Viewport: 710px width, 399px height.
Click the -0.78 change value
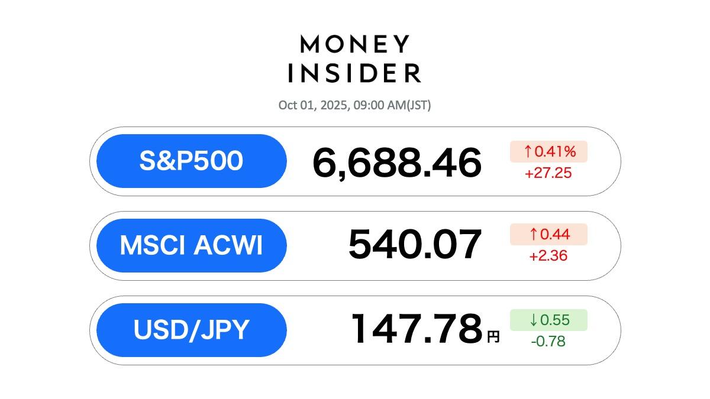click(548, 341)
